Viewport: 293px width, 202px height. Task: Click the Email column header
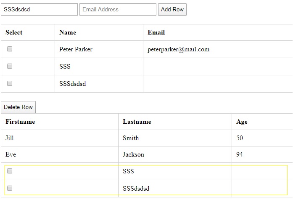tap(218, 32)
